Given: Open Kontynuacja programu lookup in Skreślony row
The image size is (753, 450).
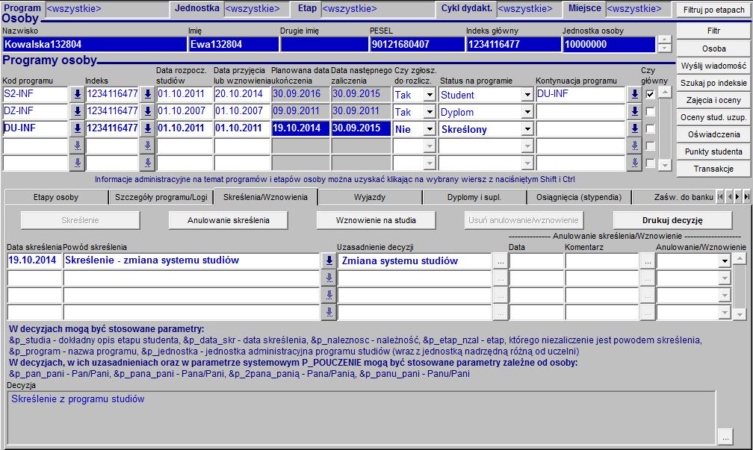Looking at the screenshot, I should tap(634, 129).
